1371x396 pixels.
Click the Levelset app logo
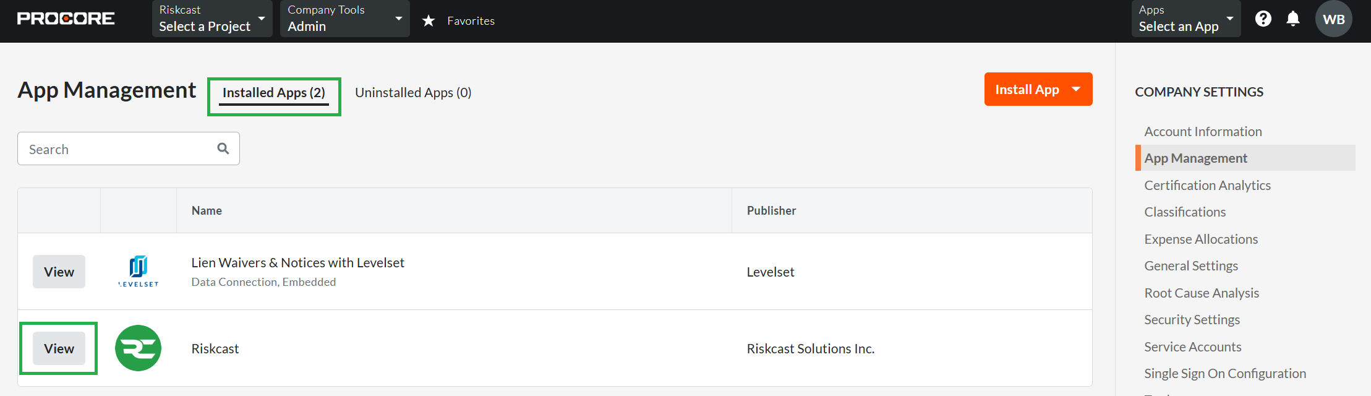pos(139,271)
